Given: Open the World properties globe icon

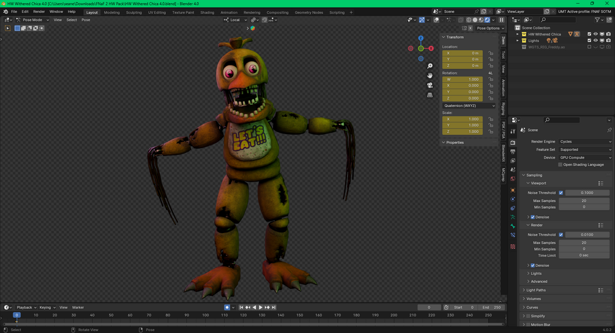Looking at the screenshot, I should [x=513, y=179].
